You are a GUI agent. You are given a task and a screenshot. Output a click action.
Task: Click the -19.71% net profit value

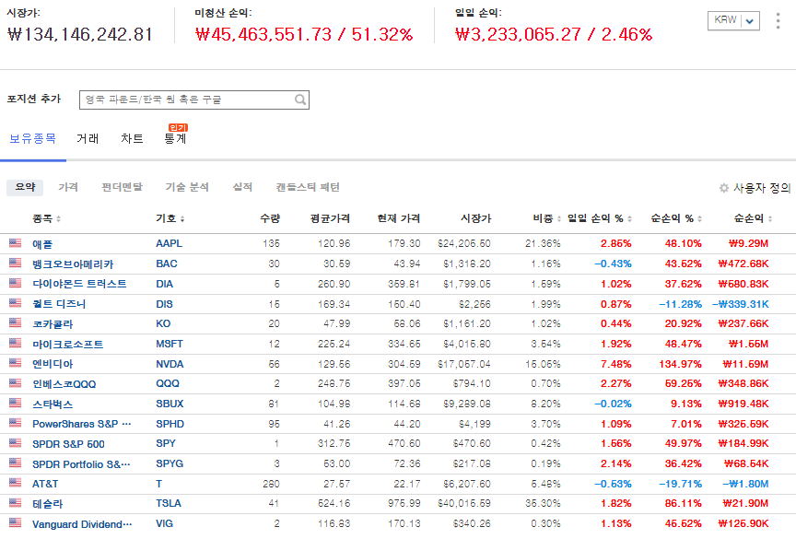tap(680, 484)
